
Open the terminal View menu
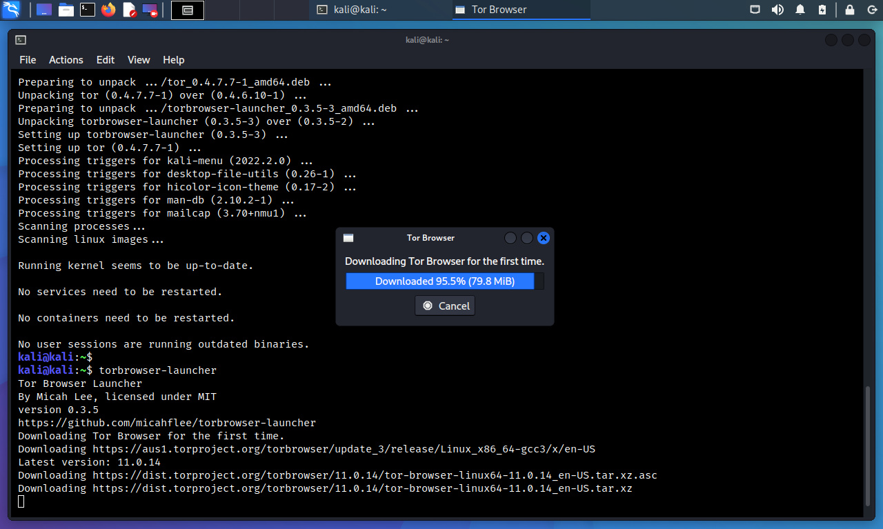[139, 60]
